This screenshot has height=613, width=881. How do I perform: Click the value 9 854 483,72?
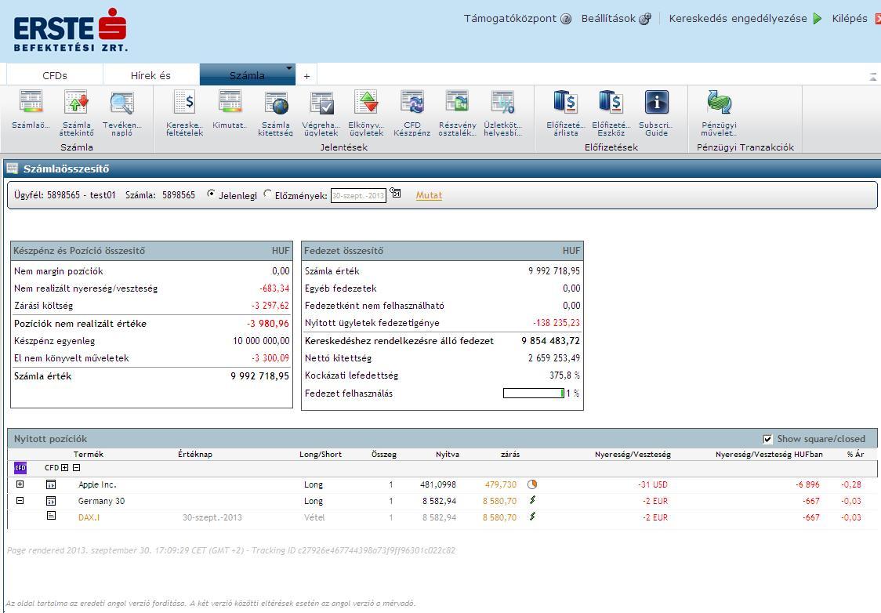click(x=550, y=340)
